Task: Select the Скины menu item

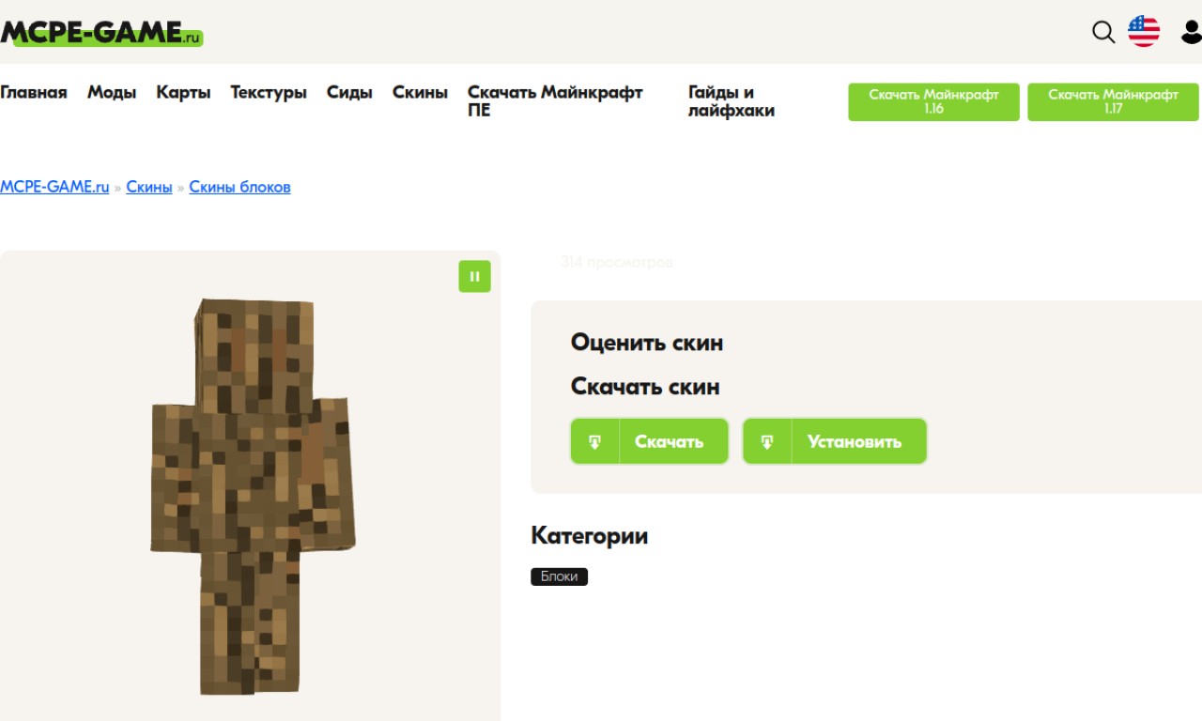Action: (x=420, y=92)
